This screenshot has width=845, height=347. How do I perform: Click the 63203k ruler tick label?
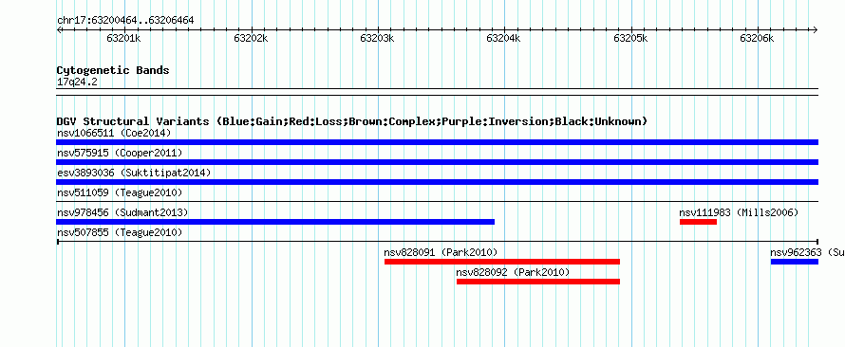(x=377, y=39)
